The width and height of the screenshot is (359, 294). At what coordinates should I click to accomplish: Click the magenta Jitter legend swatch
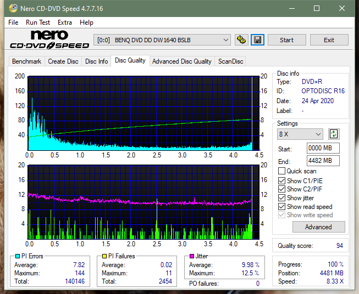[192, 256]
